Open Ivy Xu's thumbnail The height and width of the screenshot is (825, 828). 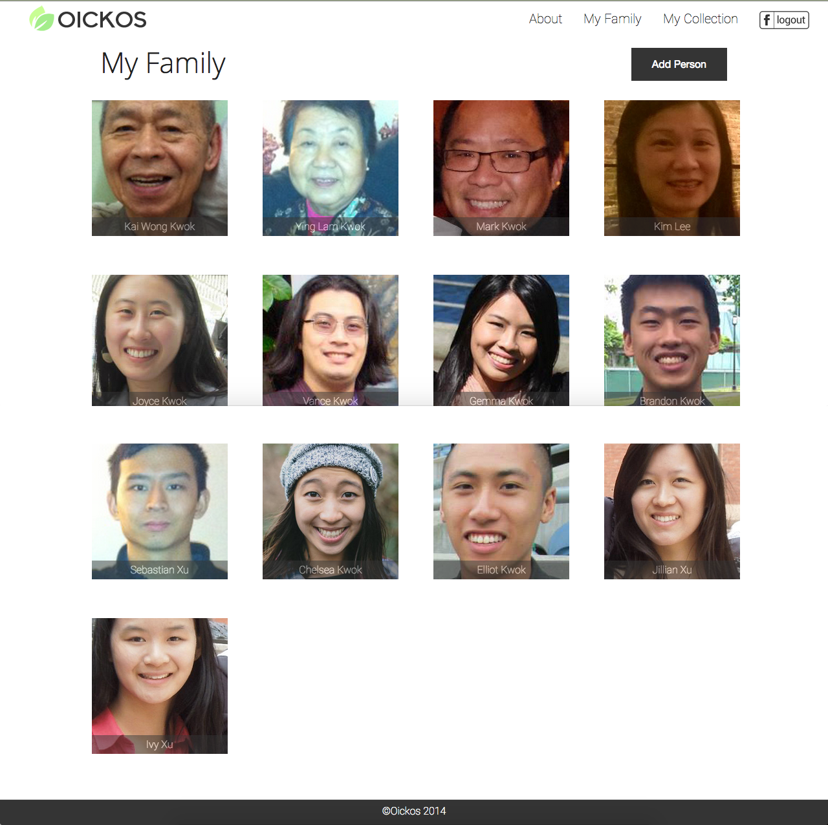[x=160, y=686]
